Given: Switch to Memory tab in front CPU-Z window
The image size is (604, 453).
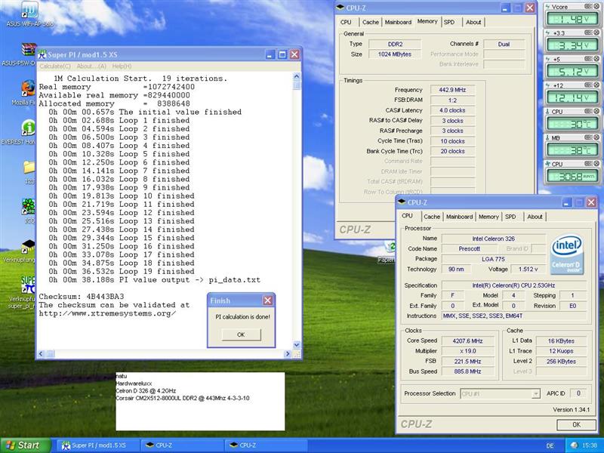Looking at the screenshot, I should (488, 217).
